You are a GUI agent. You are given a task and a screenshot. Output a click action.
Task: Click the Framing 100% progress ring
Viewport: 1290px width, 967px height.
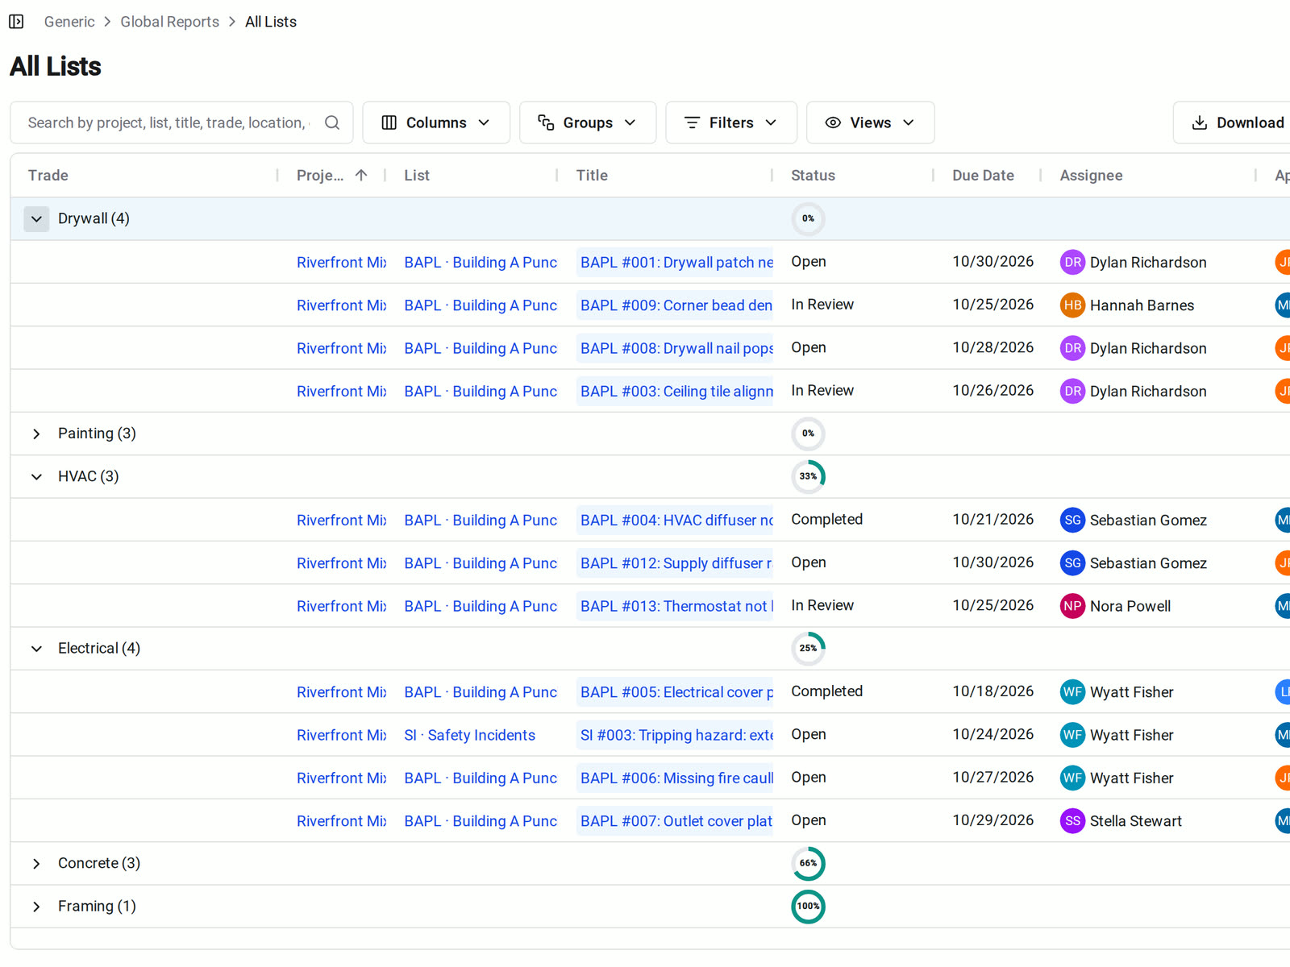point(808,907)
